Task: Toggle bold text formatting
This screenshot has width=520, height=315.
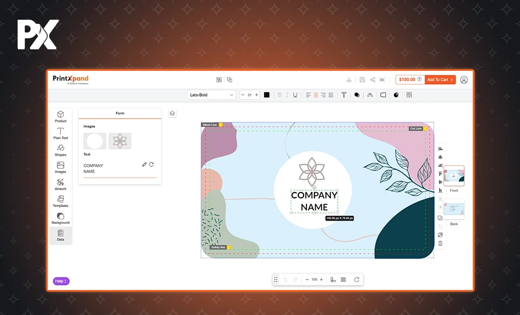Action: (x=279, y=95)
